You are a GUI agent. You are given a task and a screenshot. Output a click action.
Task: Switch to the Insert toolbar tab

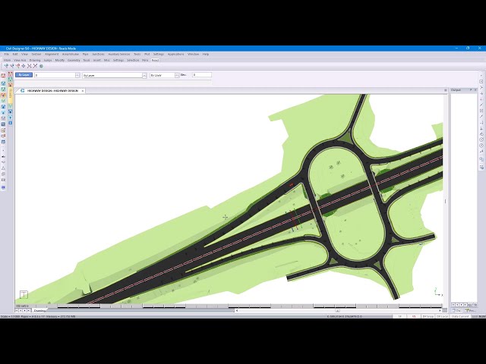(96, 61)
